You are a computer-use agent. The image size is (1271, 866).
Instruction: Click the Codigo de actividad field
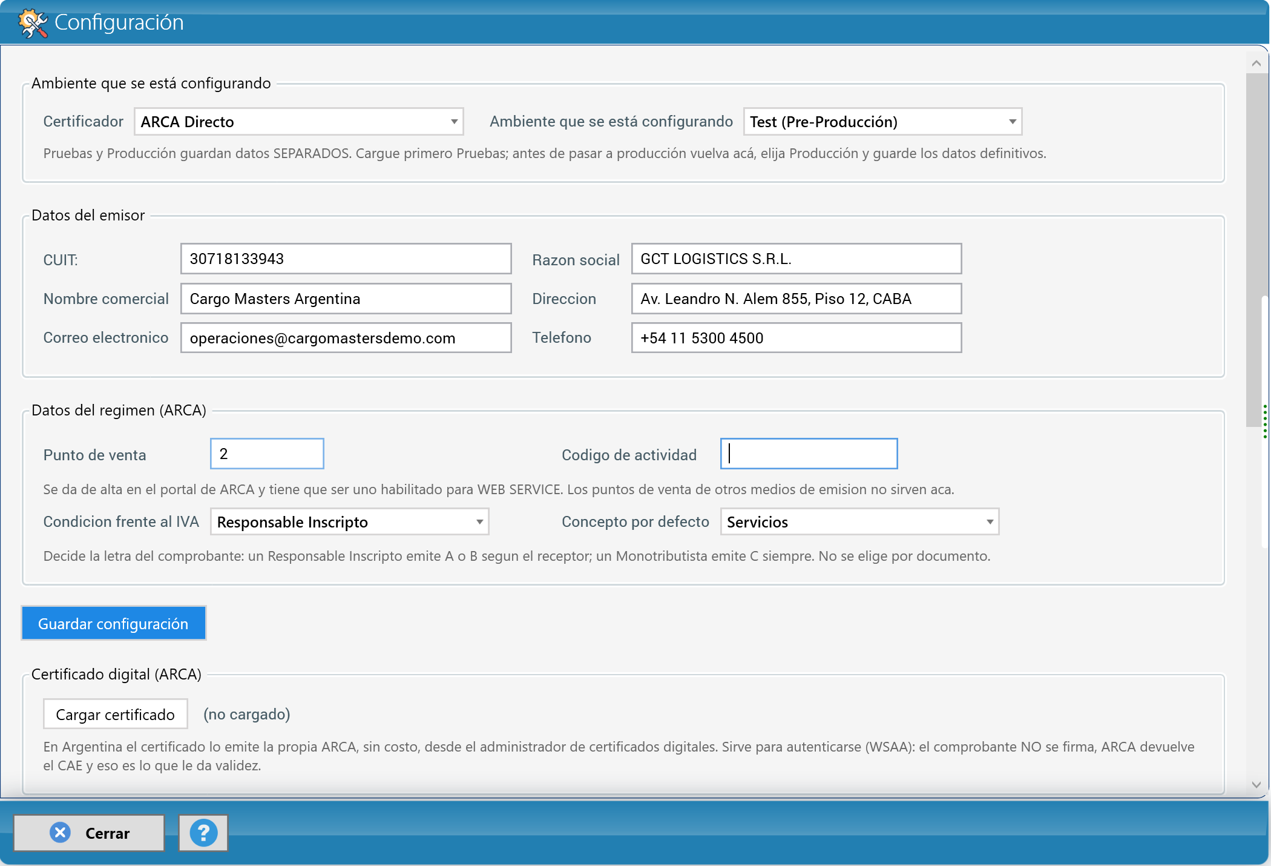[x=809, y=454]
